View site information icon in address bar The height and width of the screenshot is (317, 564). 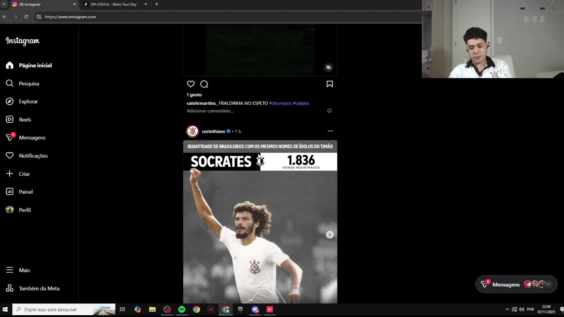click(39, 17)
